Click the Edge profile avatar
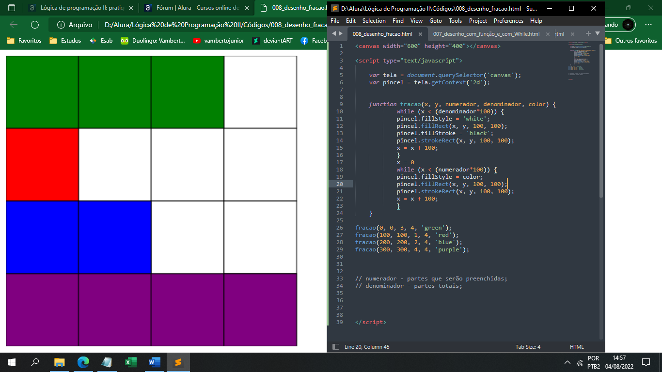This screenshot has height=372, width=662. tap(628, 25)
